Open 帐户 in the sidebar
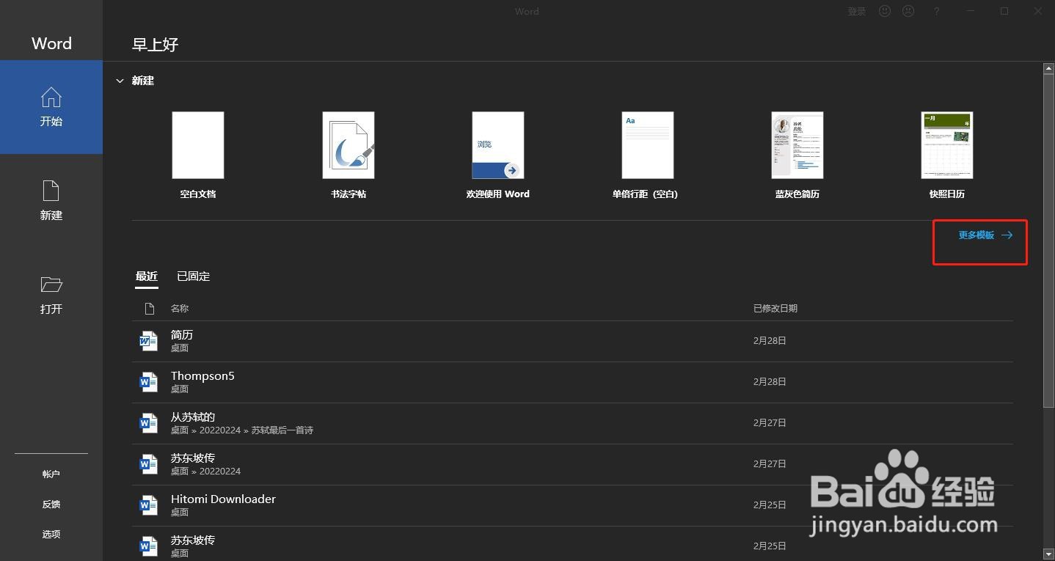 point(51,474)
